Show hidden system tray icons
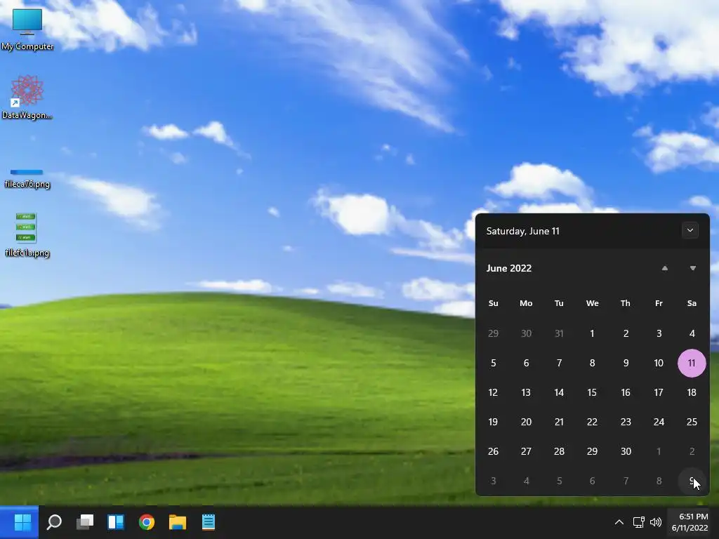This screenshot has width=719, height=539. pos(619,522)
